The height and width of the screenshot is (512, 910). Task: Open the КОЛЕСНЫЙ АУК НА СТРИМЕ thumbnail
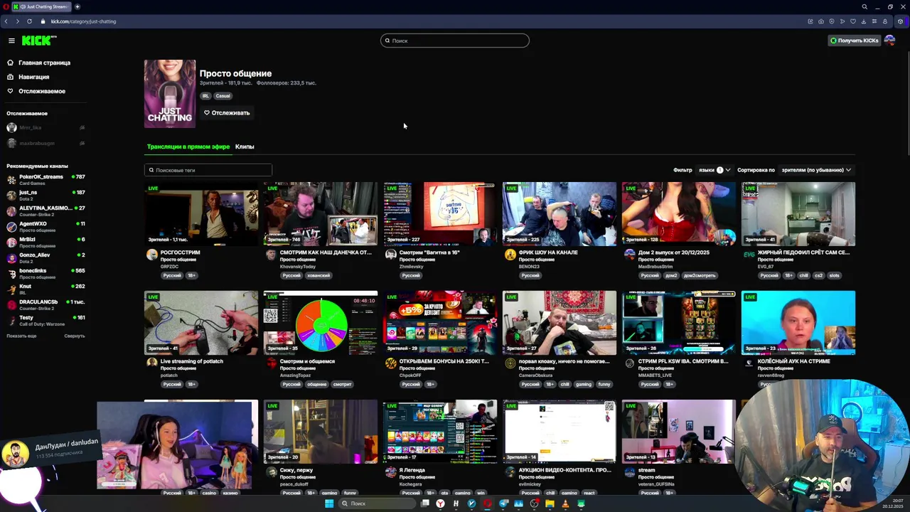click(x=798, y=323)
